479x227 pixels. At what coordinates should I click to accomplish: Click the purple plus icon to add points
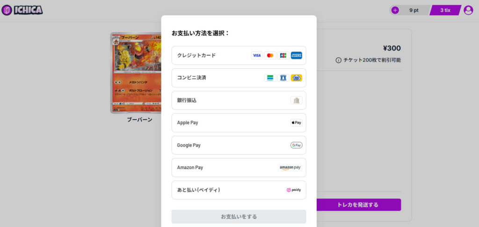click(x=395, y=10)
